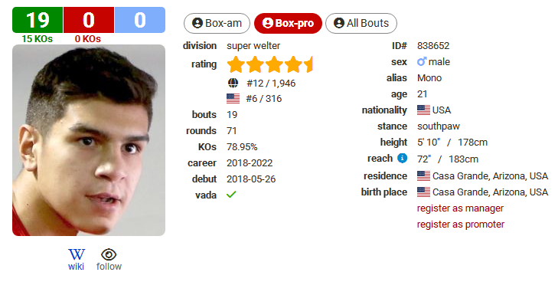Click the birth place flag icon
This screenshot has width=558, height=282.
423,192
